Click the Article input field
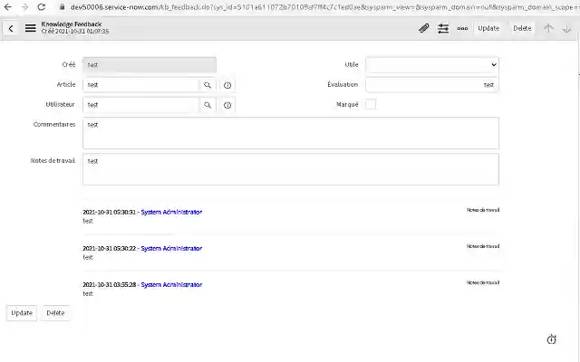This screenshot has width=580, height=362. click(x=140, y=85)
